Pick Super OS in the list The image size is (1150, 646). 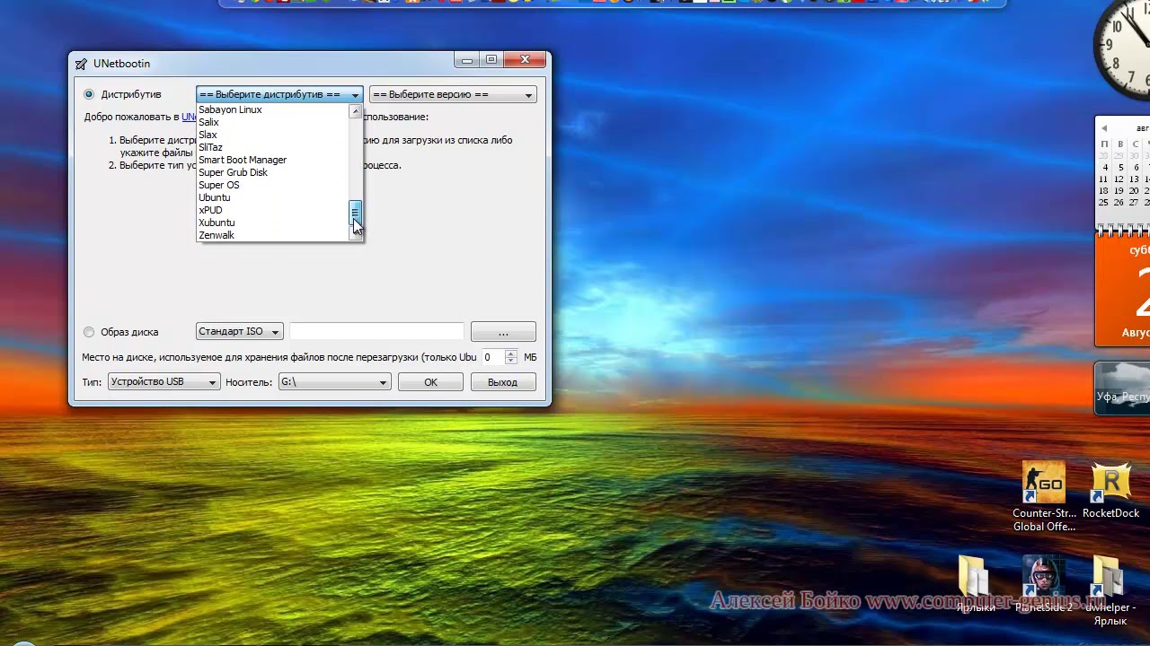(273, 185)
